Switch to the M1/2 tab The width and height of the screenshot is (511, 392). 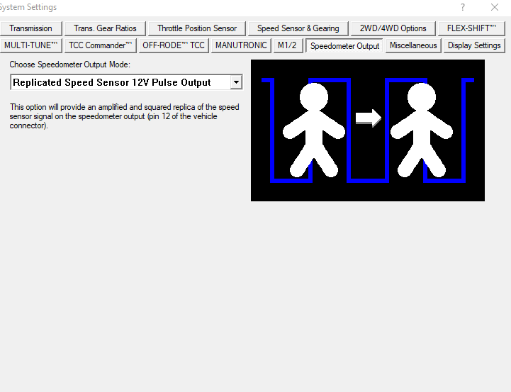coord(288,45)
